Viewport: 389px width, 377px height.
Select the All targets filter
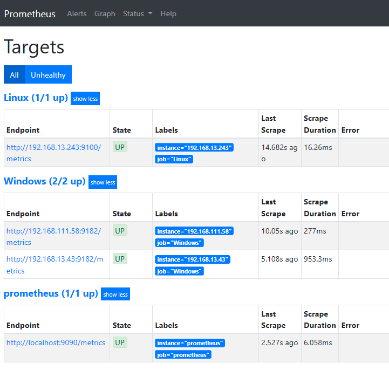(14, 74)
